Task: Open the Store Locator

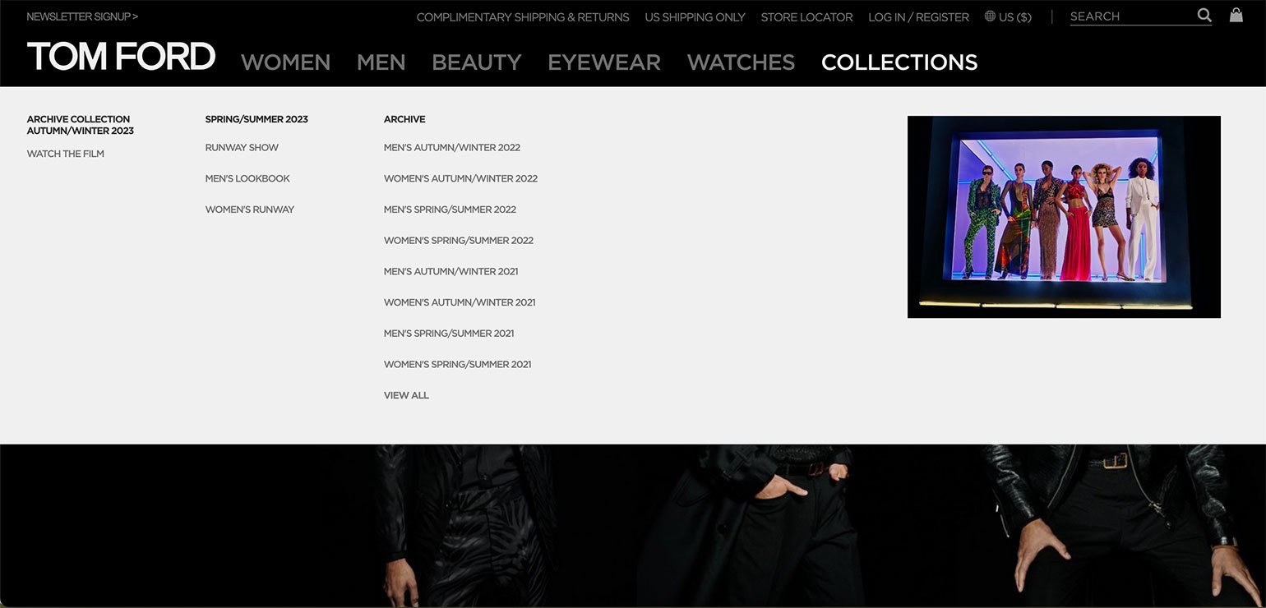Action: pyautogui.click(x=806, y=17)
